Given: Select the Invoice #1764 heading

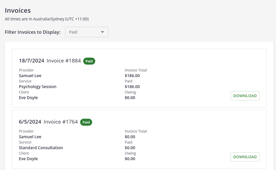Looking at the screenshot, I should [61, 122].
